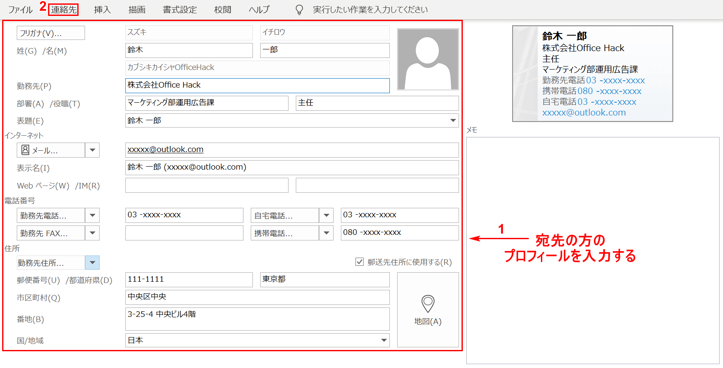
Task: Open the 連絡先 ribbon tab
Action: click(64, 9)
